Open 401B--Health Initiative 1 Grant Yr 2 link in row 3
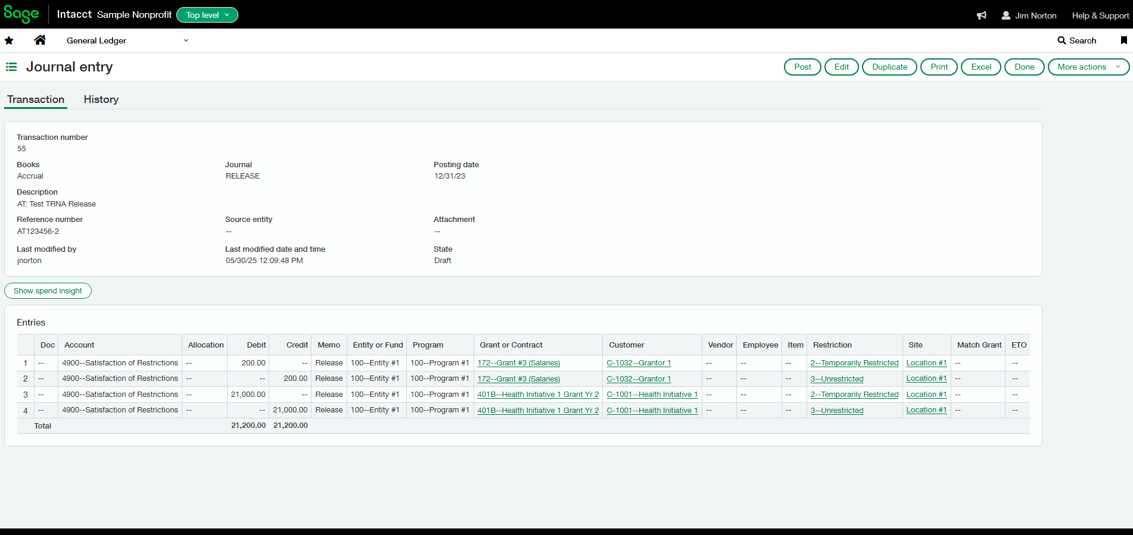 tap(538, 395)
